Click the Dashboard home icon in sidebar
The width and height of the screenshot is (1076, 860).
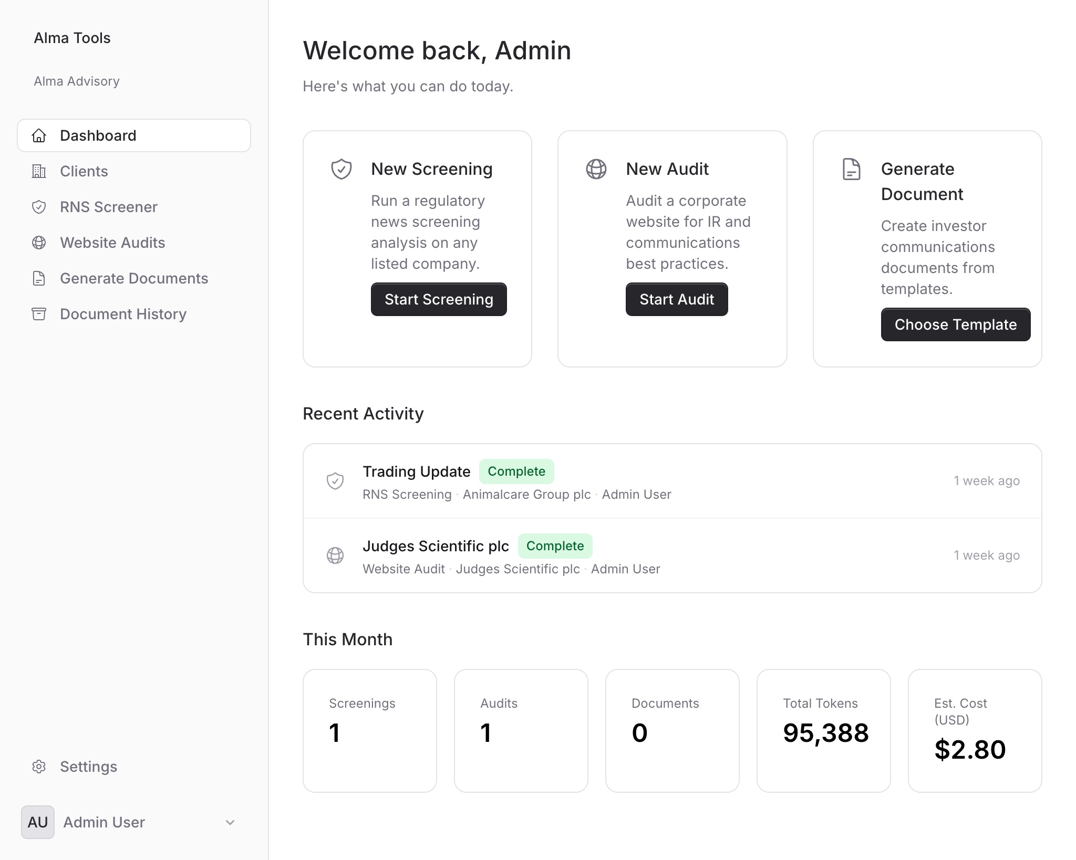point(39,135)
